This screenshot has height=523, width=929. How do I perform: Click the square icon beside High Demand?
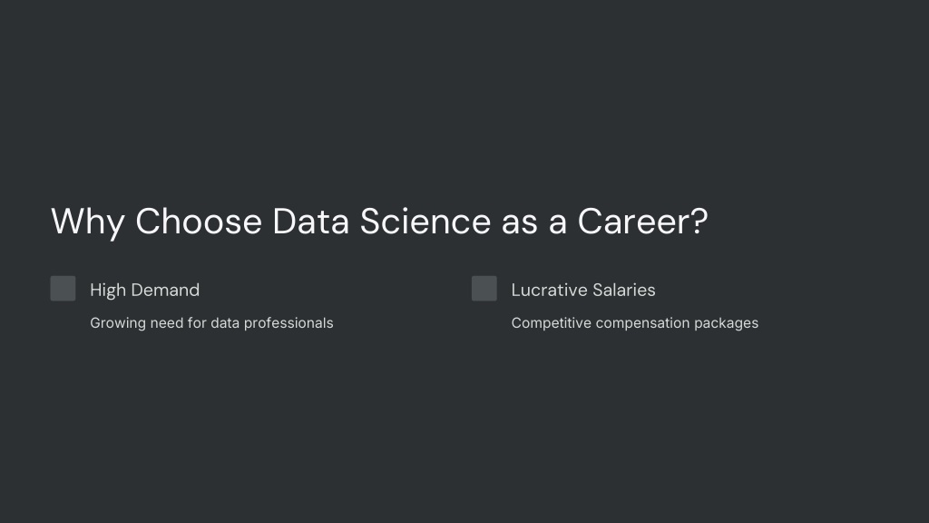click(x=63, y=288)
